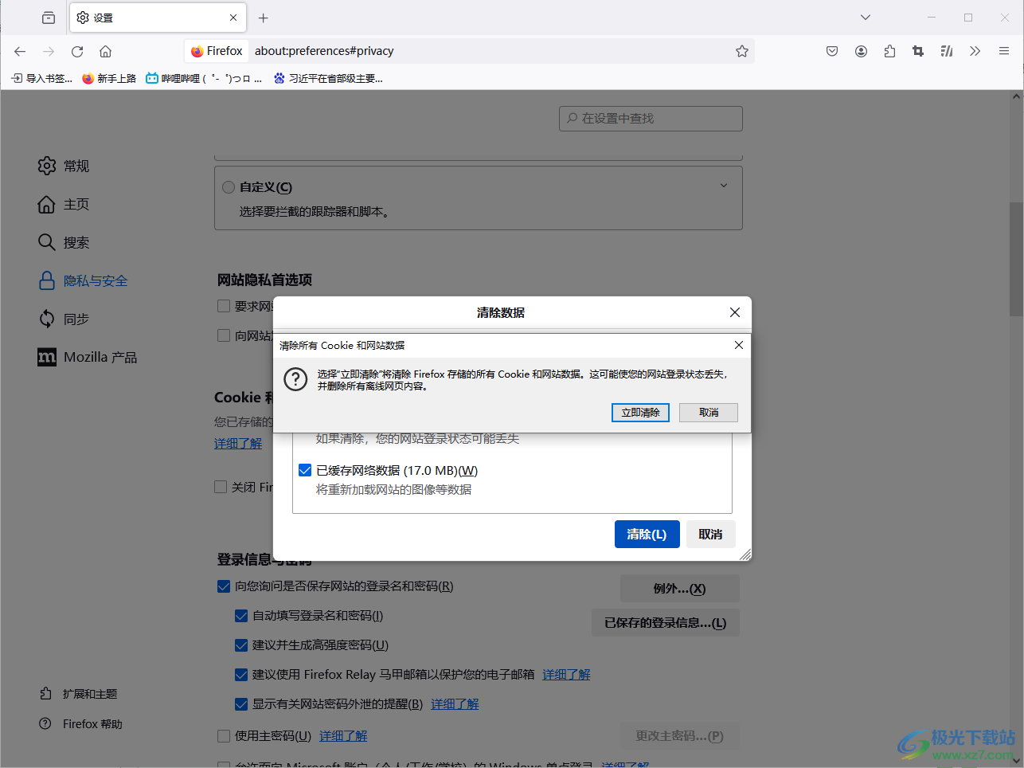1024x768 pixels.
Task: Select 搜索 settings category
Action: coord(64,242)
